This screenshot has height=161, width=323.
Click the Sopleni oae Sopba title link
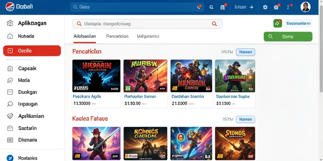click(x=233, y=96)
